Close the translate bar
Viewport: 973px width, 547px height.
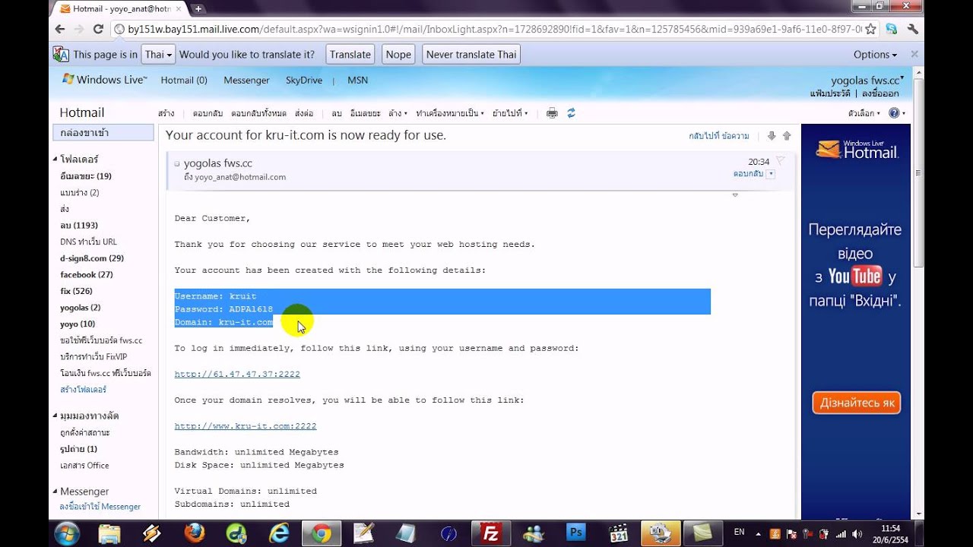point(914,55)
